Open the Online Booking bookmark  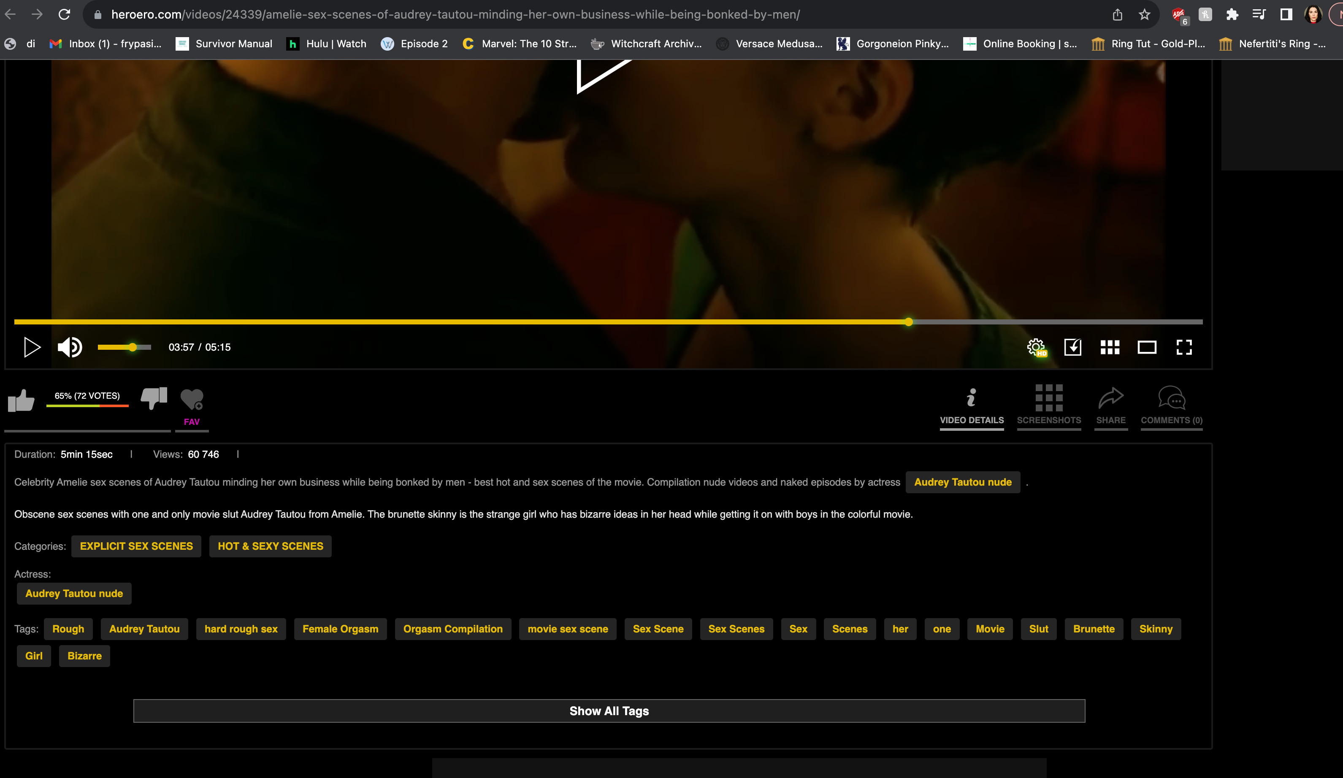tap(1020, 44)
